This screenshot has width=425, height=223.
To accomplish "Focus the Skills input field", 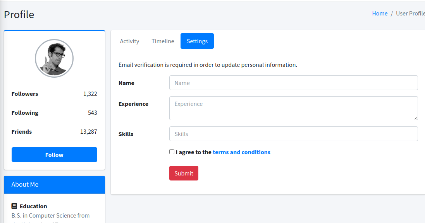I will 293,134.
